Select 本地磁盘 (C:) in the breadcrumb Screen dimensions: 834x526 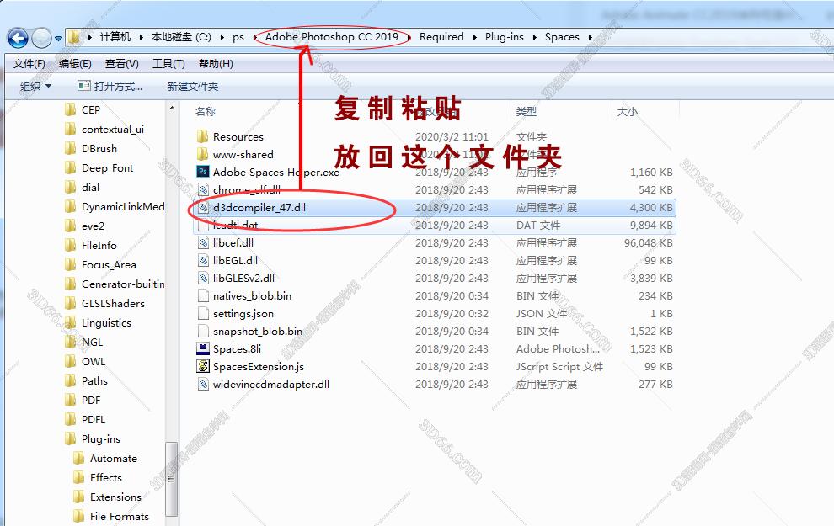(x=181, y=37)
